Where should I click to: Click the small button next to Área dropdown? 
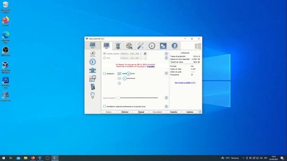pos(145,58)
